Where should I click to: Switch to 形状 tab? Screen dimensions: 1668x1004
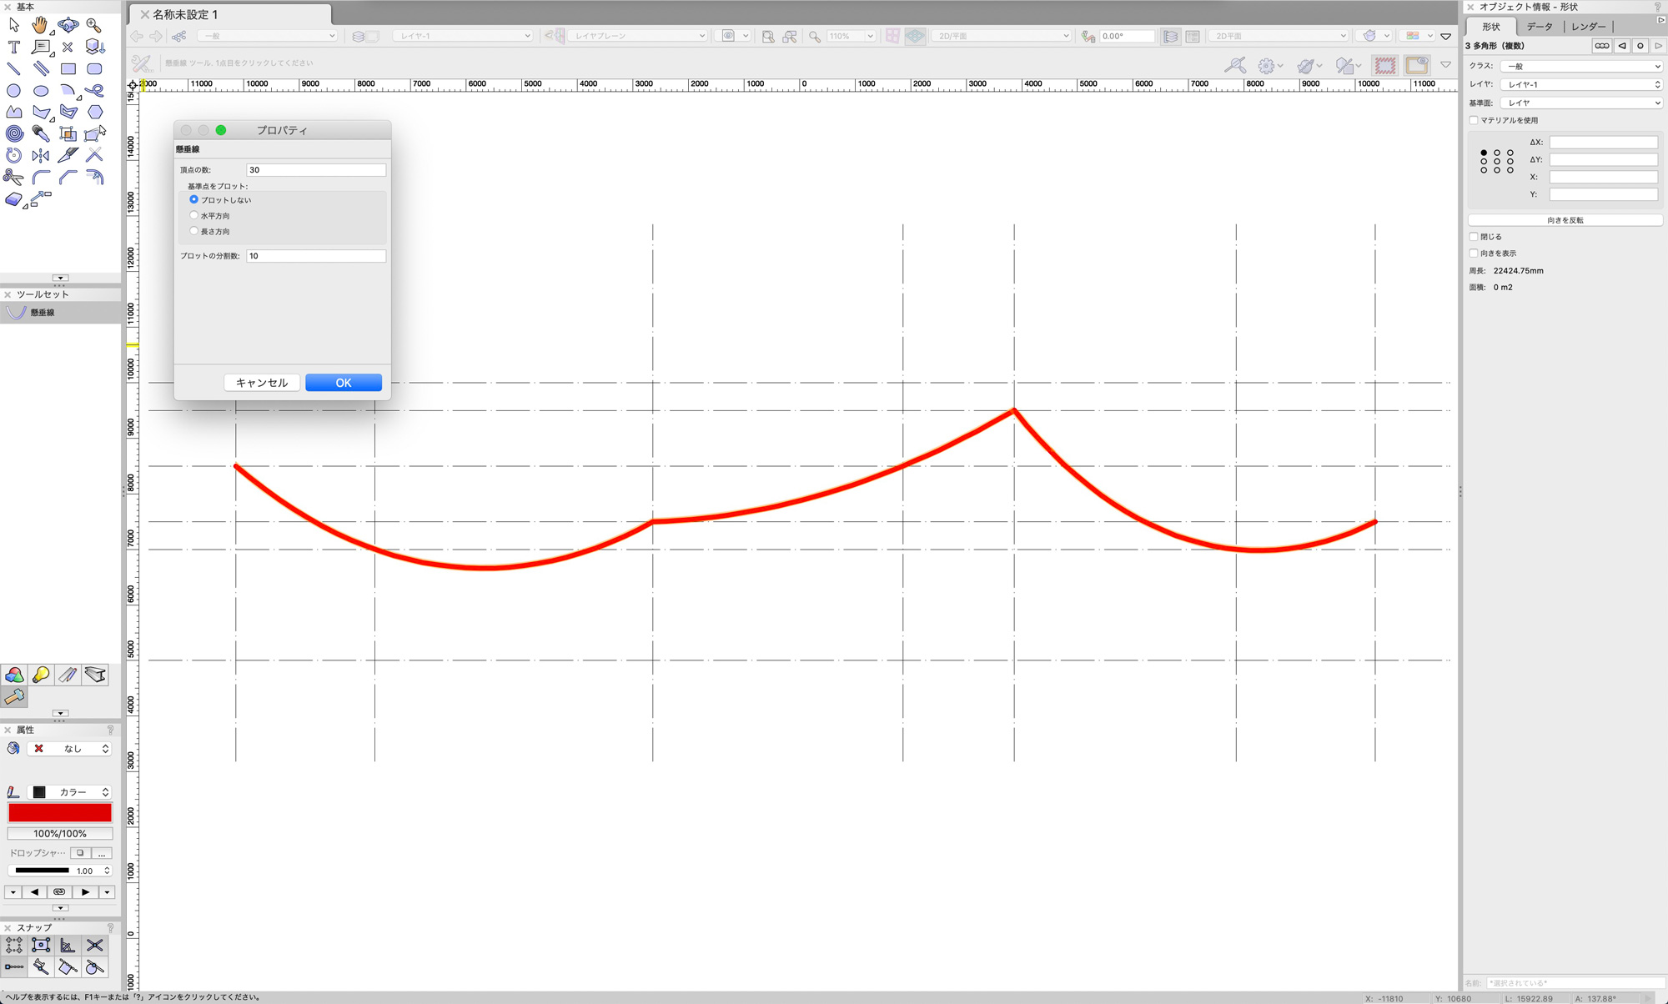coord(1491,27)
